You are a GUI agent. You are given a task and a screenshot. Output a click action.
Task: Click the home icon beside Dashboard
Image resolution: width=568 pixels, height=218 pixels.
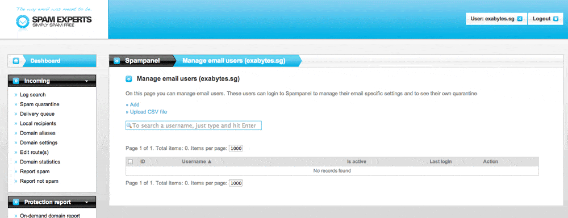click(15, 61)
